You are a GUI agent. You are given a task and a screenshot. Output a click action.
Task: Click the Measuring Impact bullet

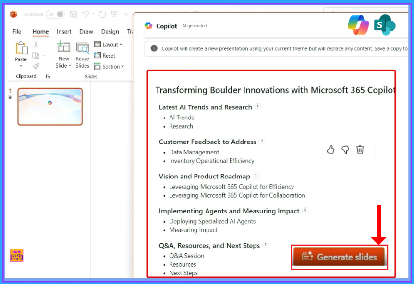(193, 230)
